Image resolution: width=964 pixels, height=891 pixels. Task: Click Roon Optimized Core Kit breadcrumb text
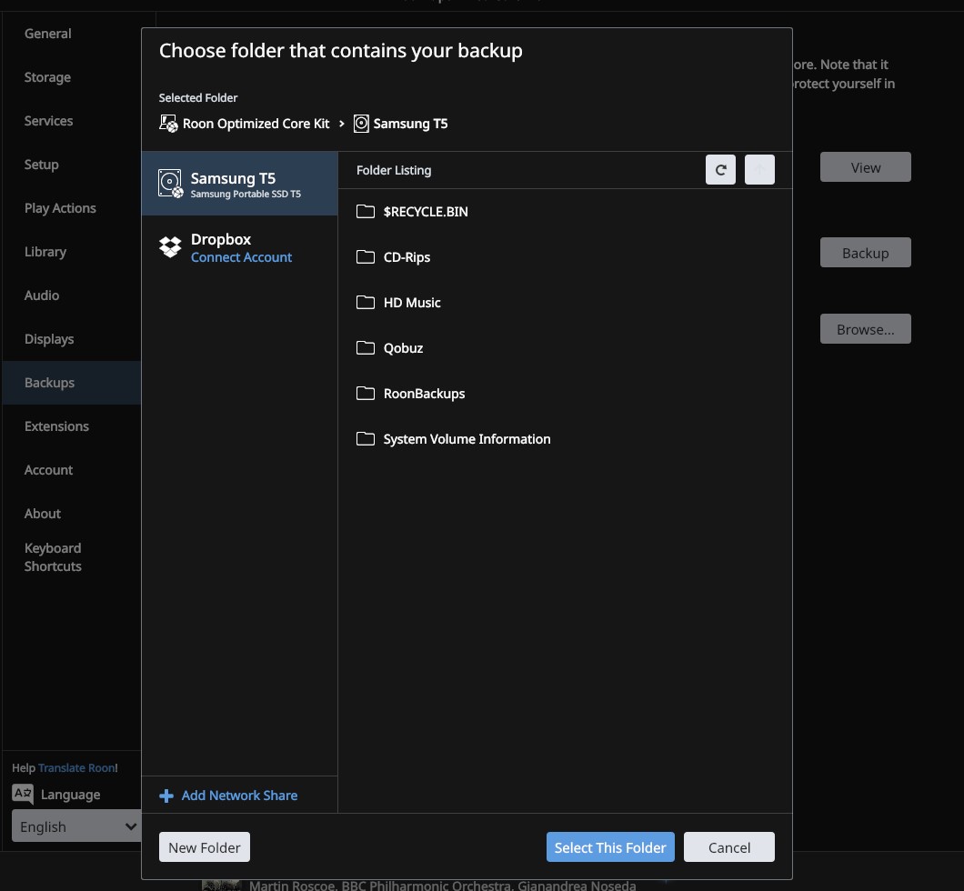256,124
